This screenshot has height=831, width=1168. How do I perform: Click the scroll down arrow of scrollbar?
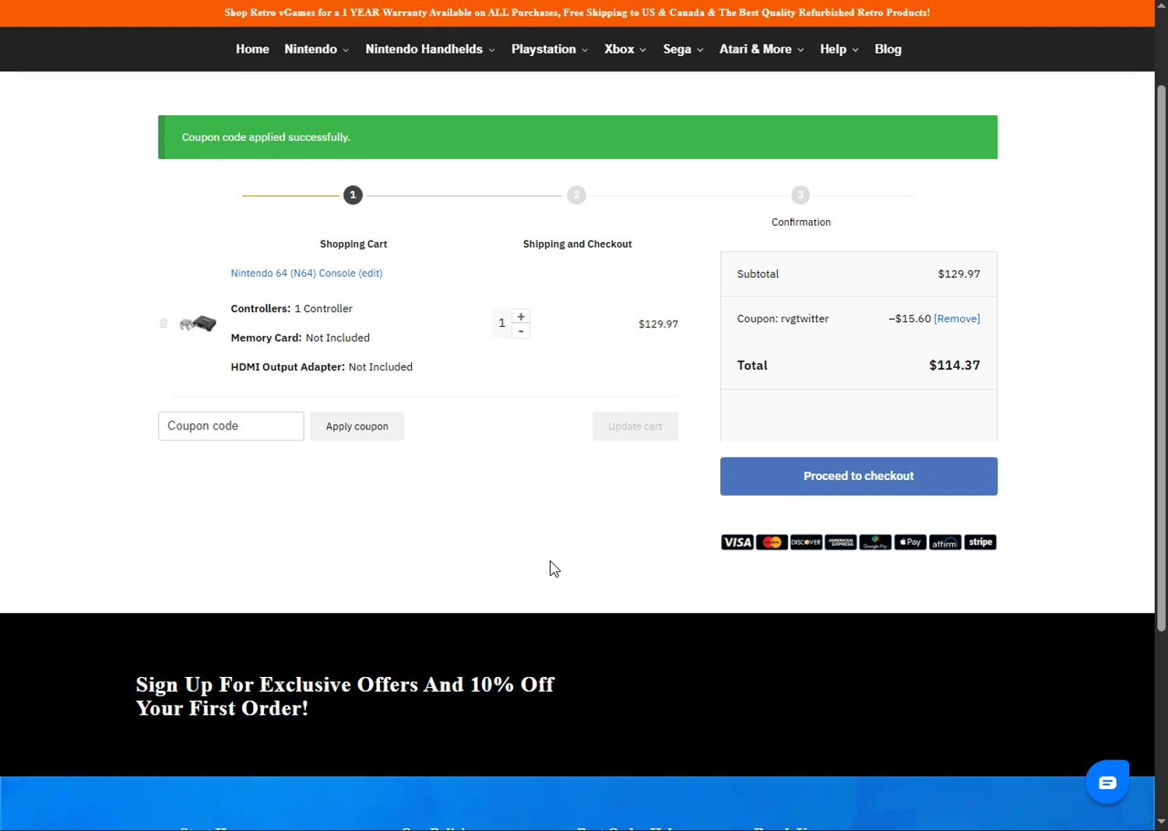[x=1161, y=821]
